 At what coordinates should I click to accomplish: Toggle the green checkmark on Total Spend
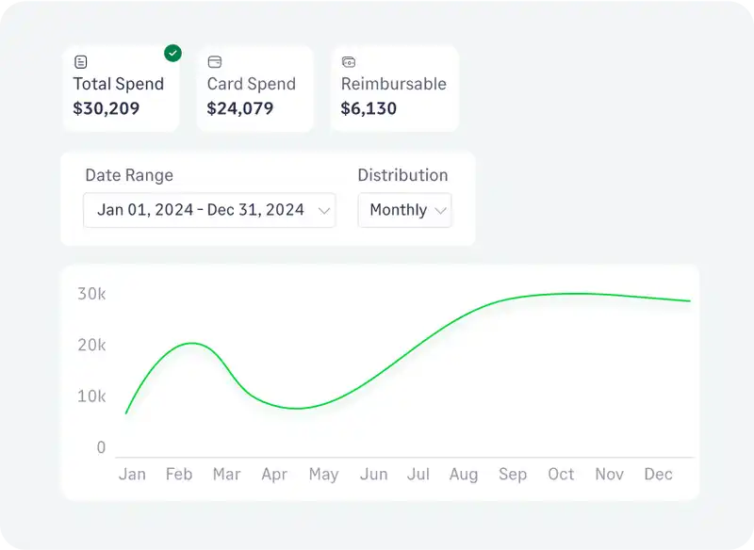172,53
